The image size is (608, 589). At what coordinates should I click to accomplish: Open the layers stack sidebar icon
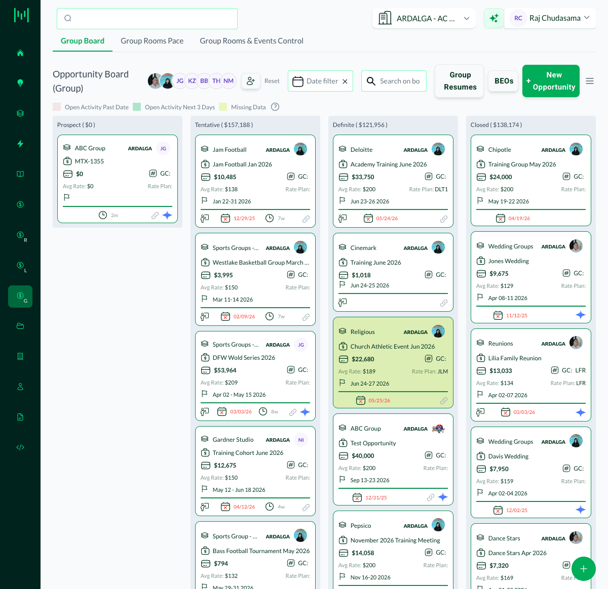point(20,113)
